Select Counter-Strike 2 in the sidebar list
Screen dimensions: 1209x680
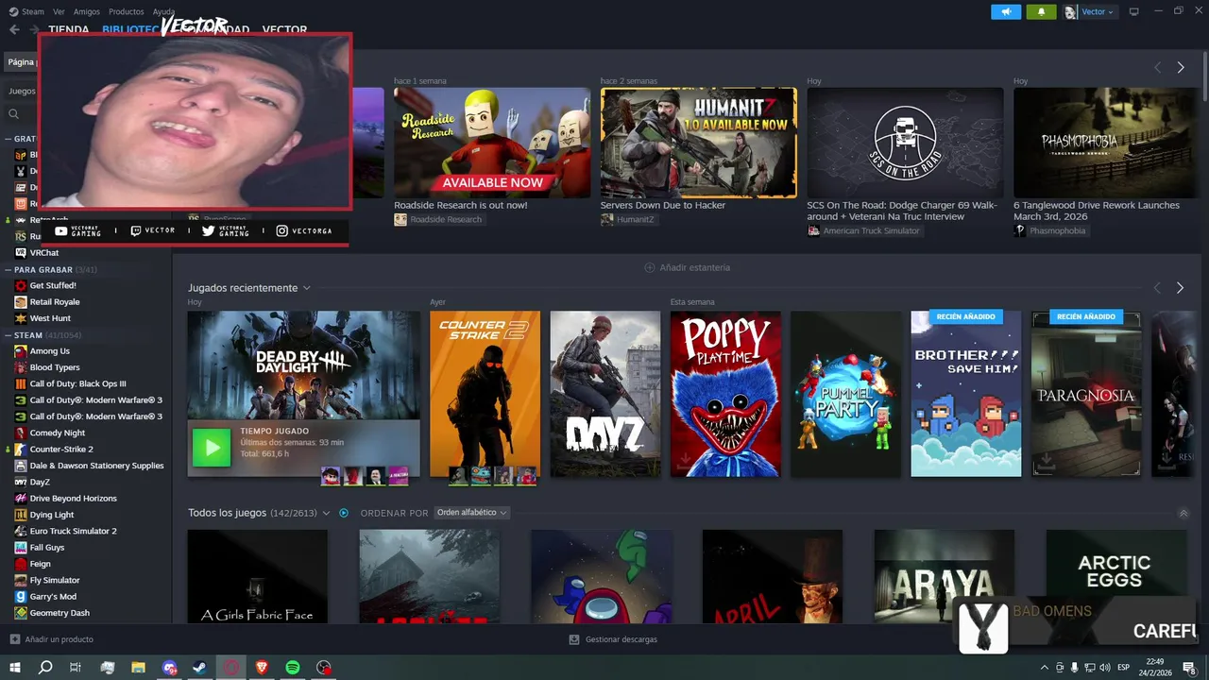(61, 449)
